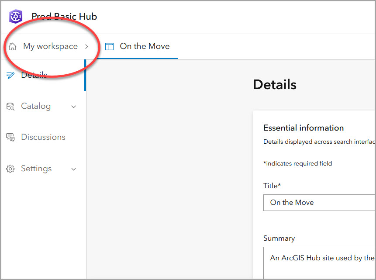The image size is (376, 280).
Task: Click the Prod Basic Hub title
Action: 64,17
